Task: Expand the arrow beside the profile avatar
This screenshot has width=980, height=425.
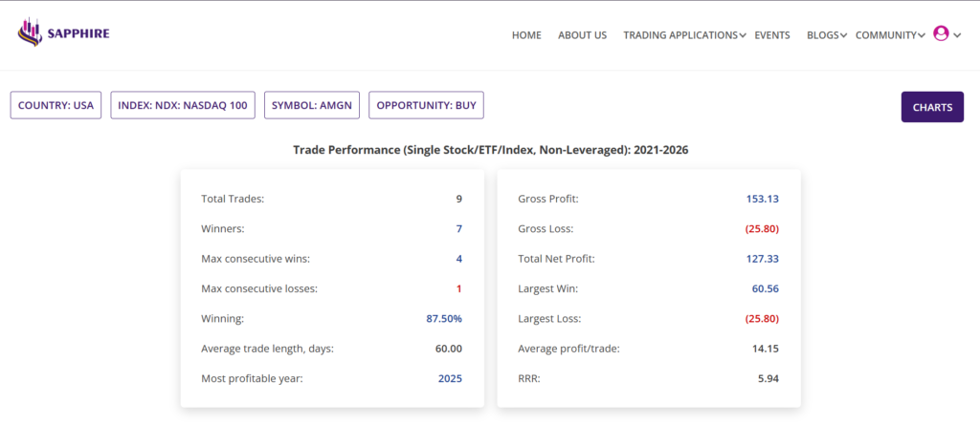Action: (957, 35)
